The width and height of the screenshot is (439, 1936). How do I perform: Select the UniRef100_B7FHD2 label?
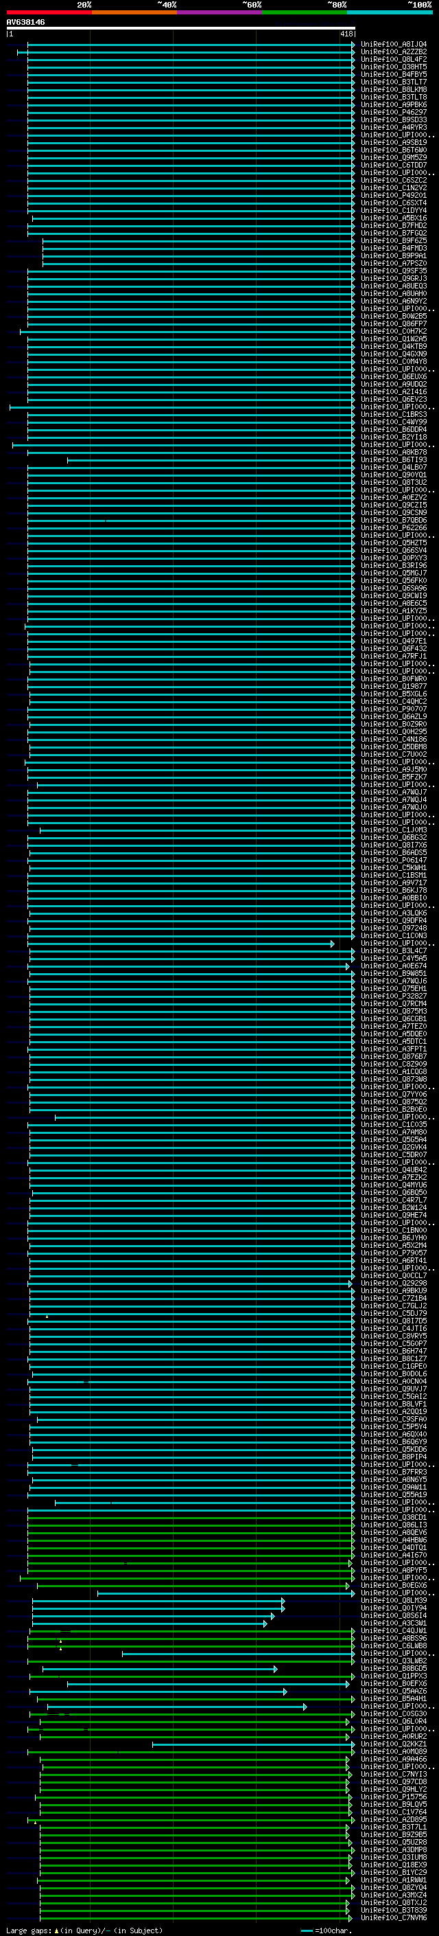pos(393,225)
